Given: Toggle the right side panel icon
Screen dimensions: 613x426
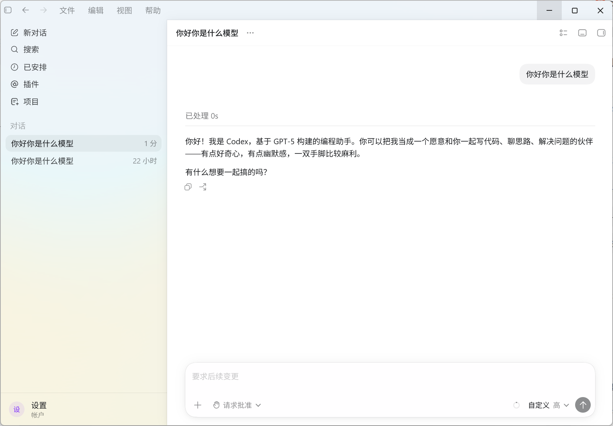Looking at the screenshot, I should (x=601, y=33).
